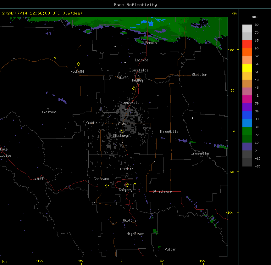This screenshot has width=271, height=265.
Task: Click the -100 tick label on bottom axis
Action: point(39,261)
